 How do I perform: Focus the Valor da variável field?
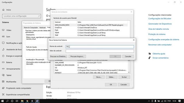[x=100, y=51]
